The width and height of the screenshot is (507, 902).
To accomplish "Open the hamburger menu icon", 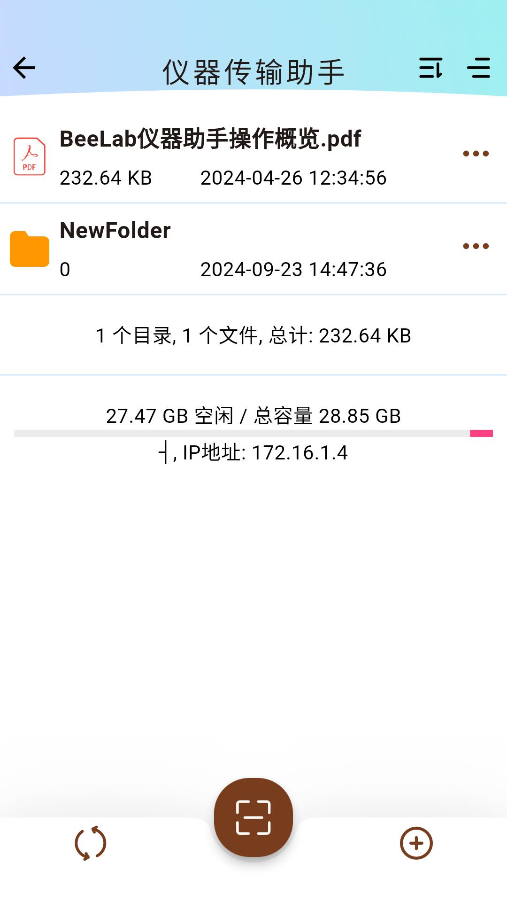I will click(x=478, y=68).
